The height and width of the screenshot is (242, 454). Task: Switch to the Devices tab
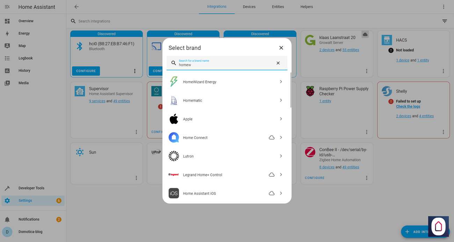[x=249, y=7]
